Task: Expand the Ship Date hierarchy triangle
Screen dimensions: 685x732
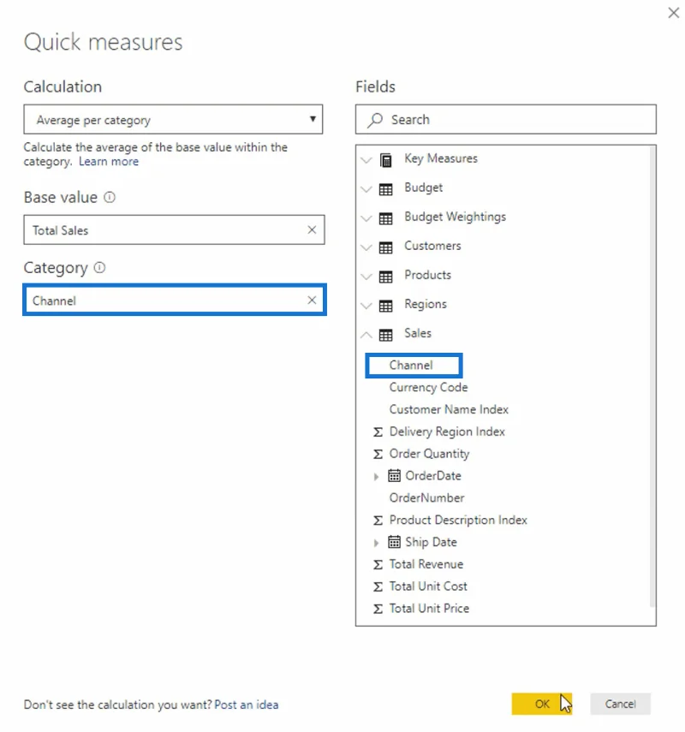Action: (377, 543)
